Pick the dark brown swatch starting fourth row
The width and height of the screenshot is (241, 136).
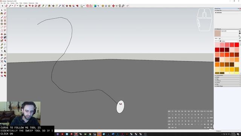click(x=217, y=59)
